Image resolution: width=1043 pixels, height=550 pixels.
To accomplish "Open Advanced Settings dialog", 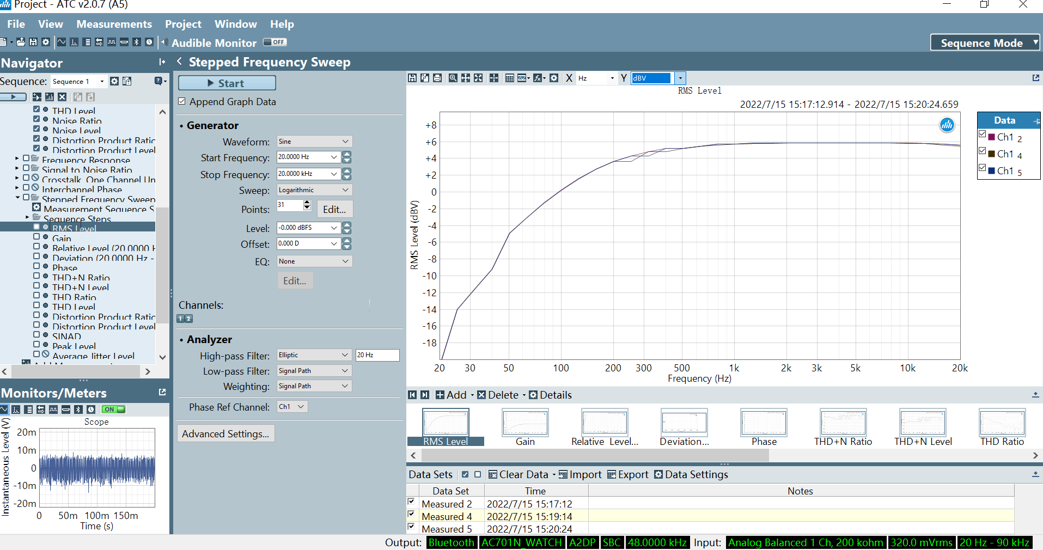I will [225, 433].
